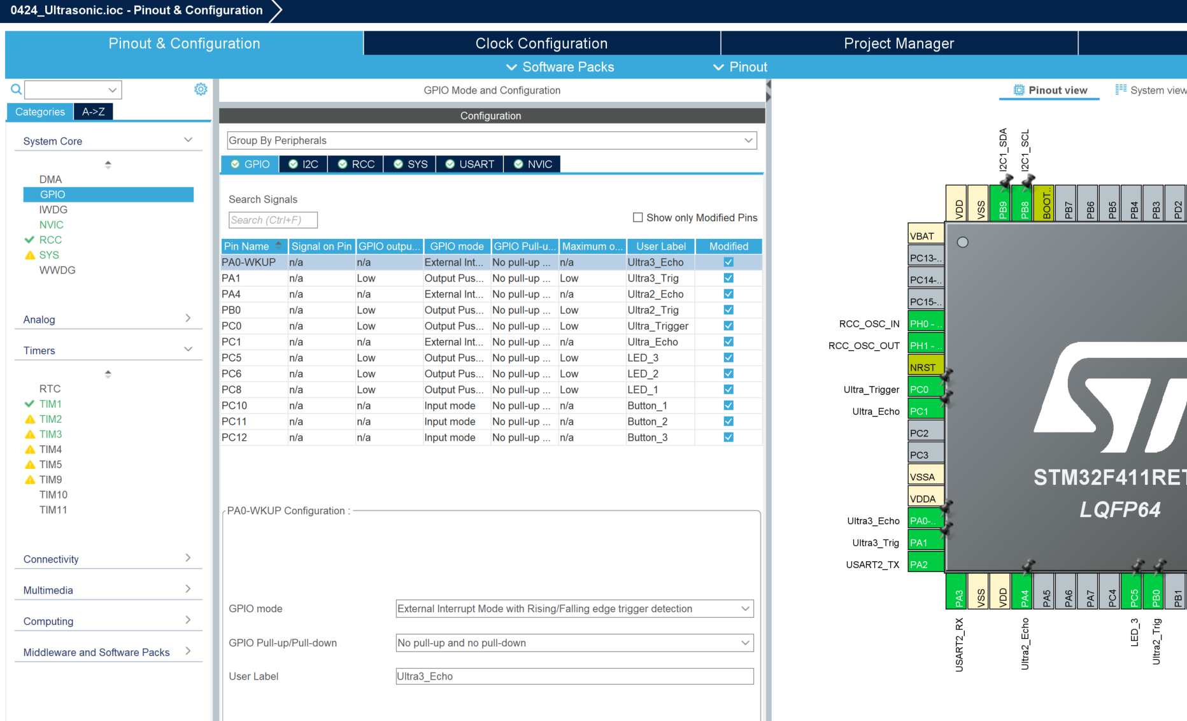
Task: Click the TIM9 warning icon
Action: point(30,480)
